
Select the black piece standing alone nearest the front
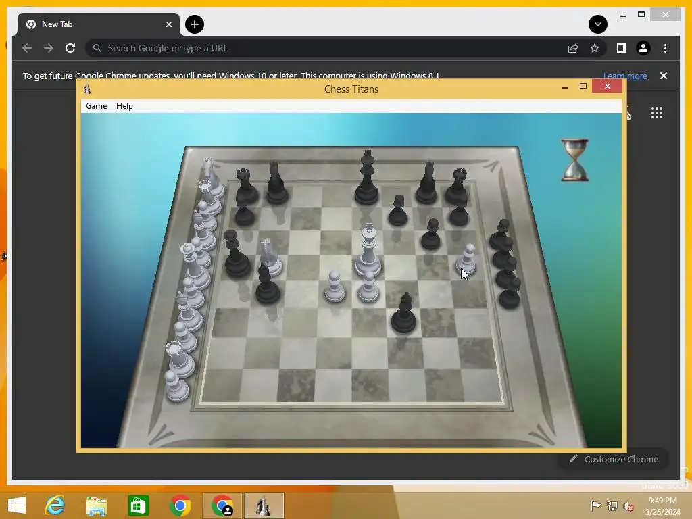(x=403, y=313)
